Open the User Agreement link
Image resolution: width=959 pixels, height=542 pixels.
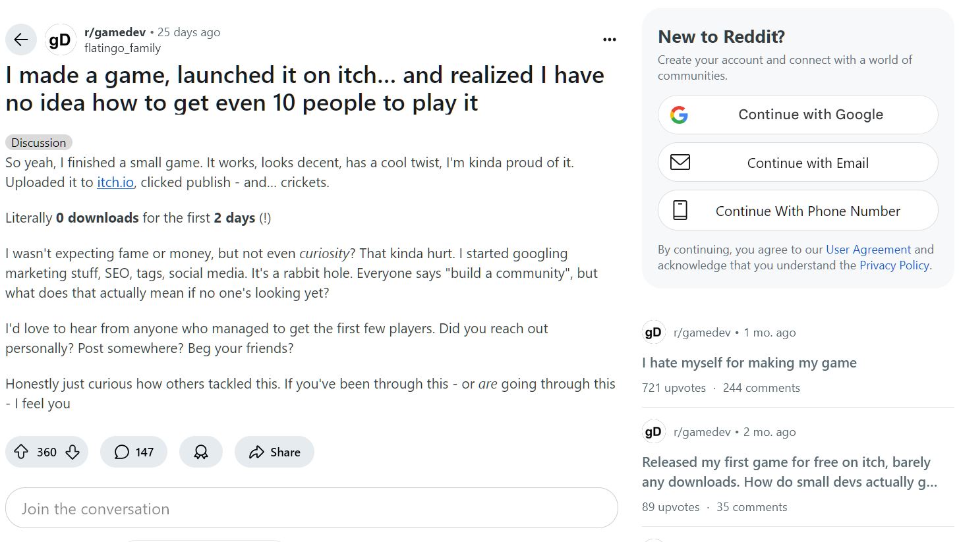(x=868, y=250)
